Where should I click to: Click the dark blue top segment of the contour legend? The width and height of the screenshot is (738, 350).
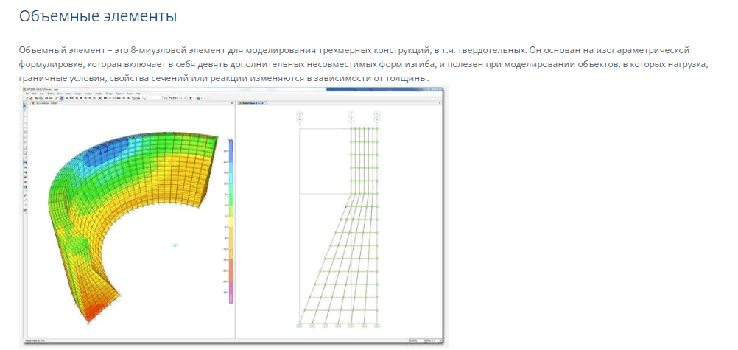tap(231, 151)
